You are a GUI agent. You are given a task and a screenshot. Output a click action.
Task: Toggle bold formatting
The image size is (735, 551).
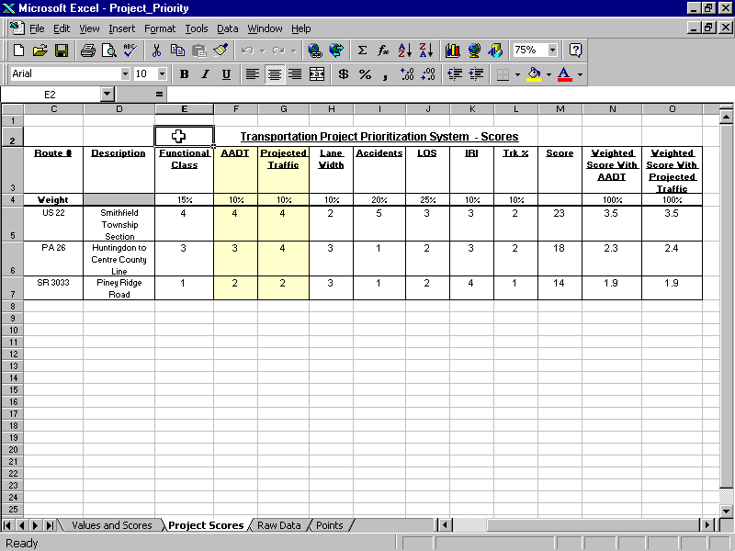[184, 74]
